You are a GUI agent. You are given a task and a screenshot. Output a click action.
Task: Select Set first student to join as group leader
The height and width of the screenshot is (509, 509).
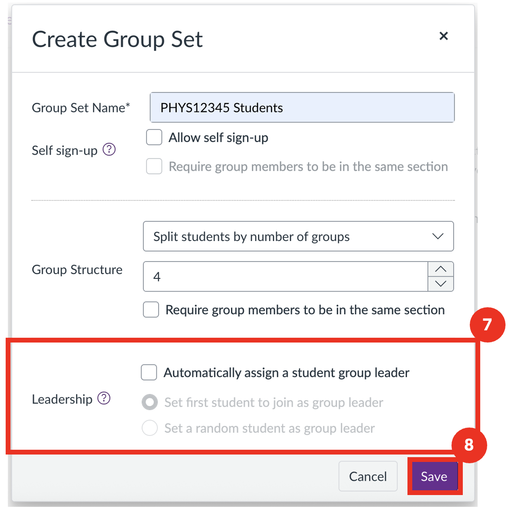pos(149,402)
